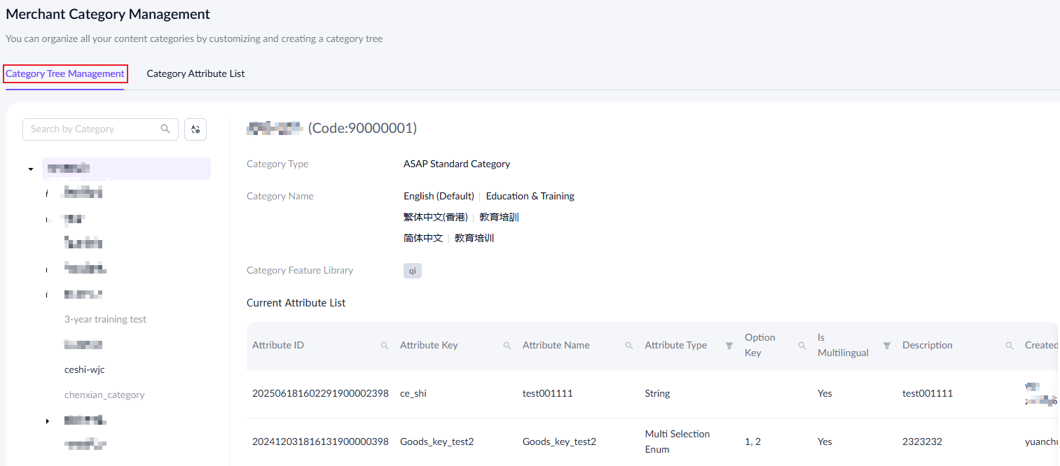
Task: Focus the Search by Category field
Action: [91, 129]
